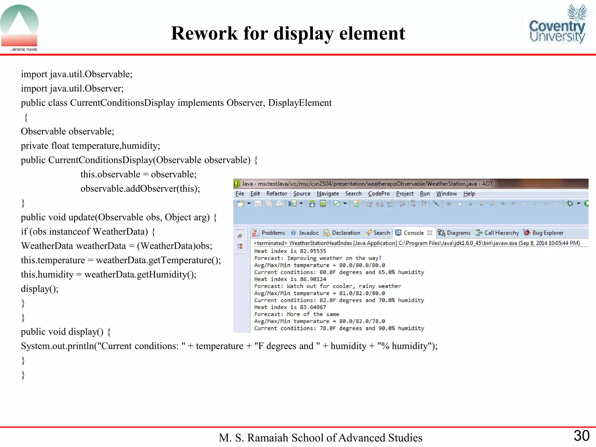Click the Javadoc @ icon
Screen dimensions: 596x447
294,233
